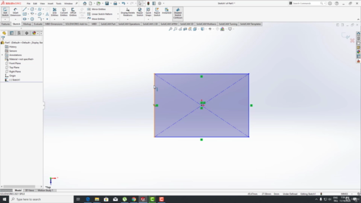Select the Line sketch tool

pos(24,9)
